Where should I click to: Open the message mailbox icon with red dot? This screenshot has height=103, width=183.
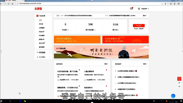[x=131, y=8]
